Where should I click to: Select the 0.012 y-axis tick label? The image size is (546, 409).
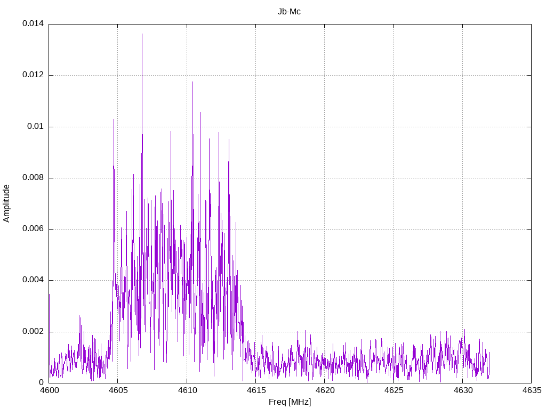pos(33,75)
